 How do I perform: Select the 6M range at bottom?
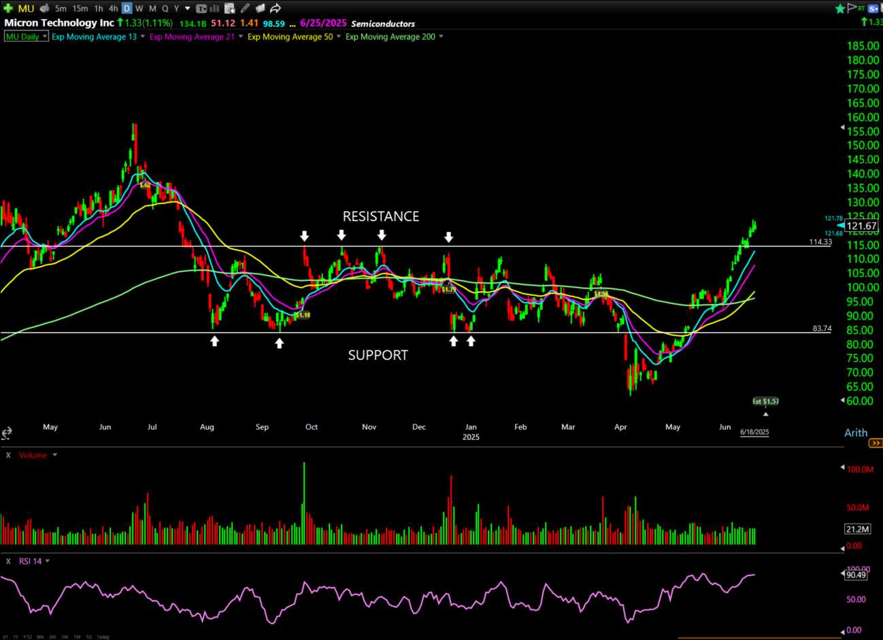tap(40, 637)
